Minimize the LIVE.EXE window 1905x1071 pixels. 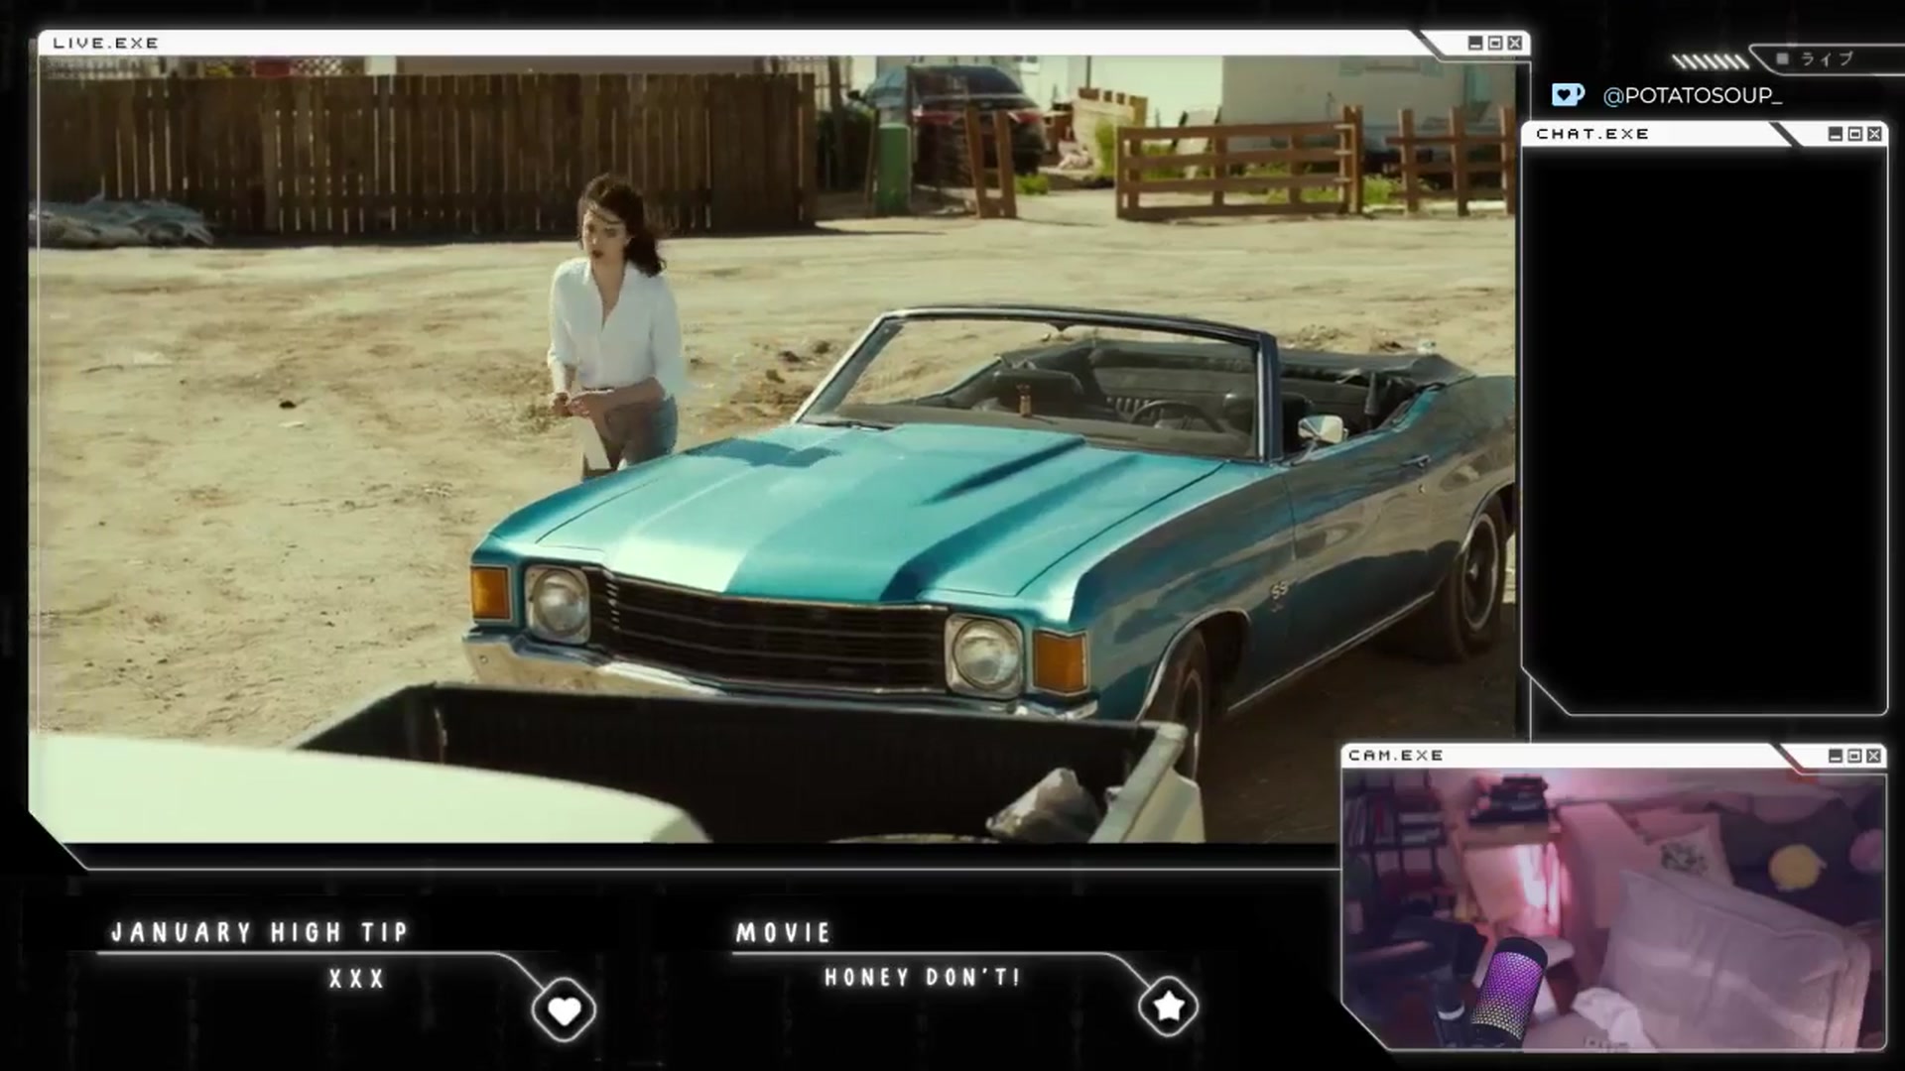point(1475,43)
